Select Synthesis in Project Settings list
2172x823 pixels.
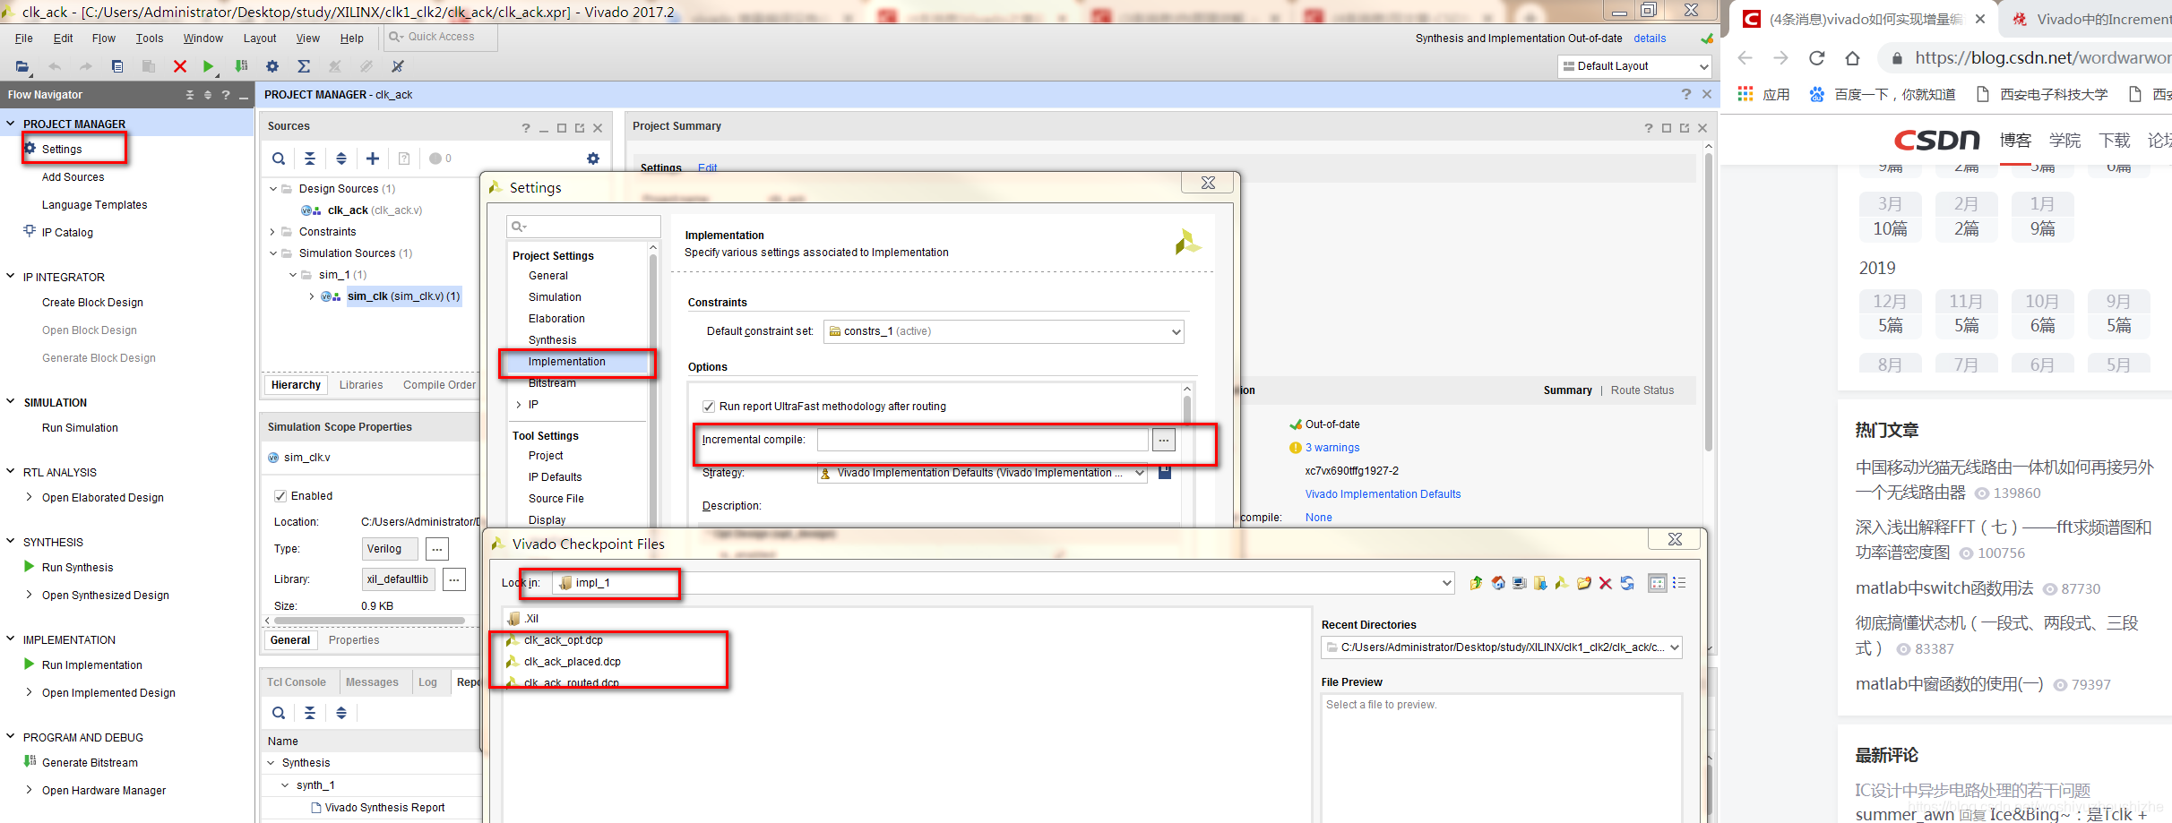[x=552, y=340]
